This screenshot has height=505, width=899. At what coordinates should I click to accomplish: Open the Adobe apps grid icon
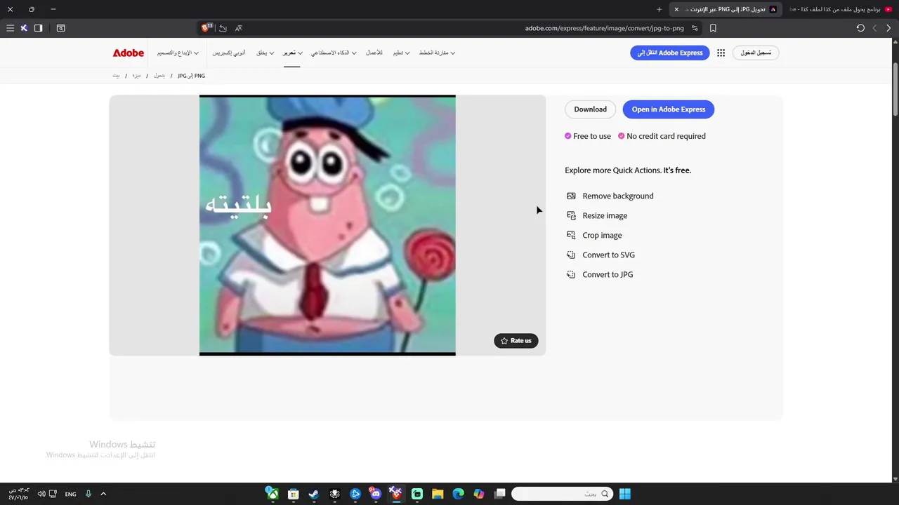(x=721, y=53)
